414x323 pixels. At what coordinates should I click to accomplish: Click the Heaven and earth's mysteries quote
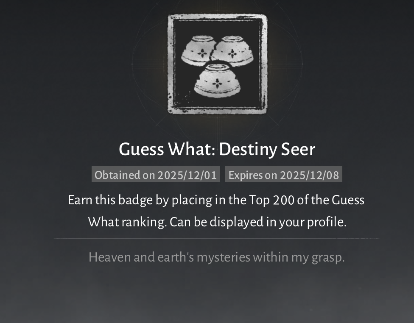click(216, 257)
